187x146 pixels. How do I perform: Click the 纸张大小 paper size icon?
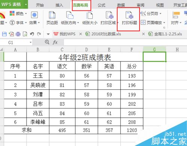click(90, 15)
